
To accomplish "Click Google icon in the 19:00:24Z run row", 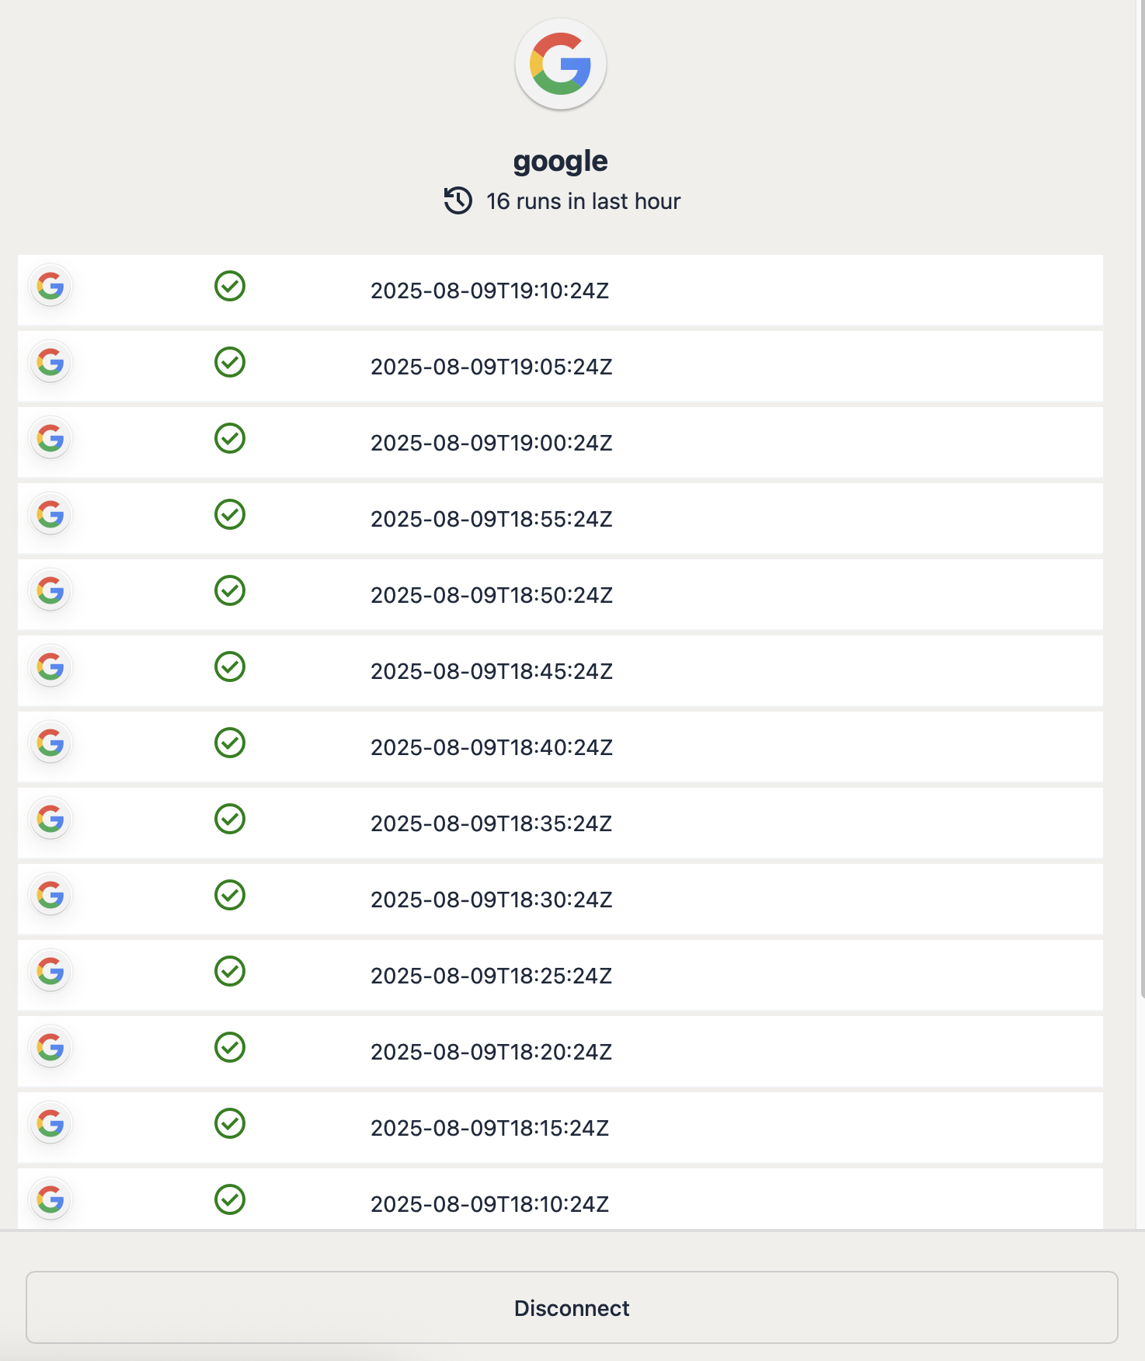I will pyautogui.click(x=50, y=439).
